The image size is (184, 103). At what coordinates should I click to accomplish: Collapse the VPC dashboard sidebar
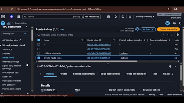point(27,27)
